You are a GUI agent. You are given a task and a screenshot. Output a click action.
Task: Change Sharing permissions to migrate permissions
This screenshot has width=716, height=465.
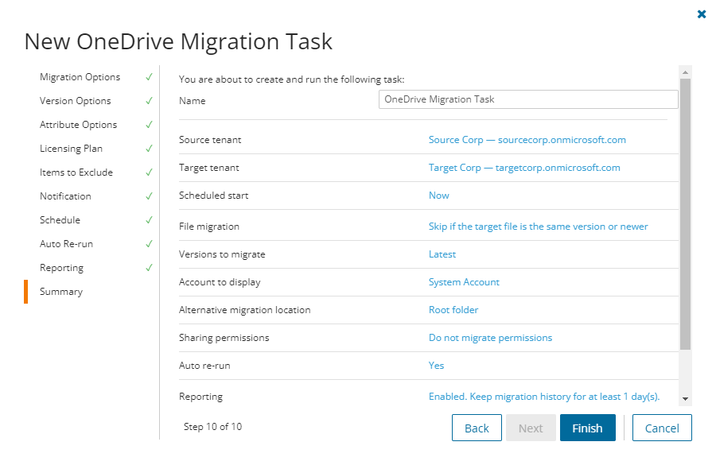[x=490, y=337]
